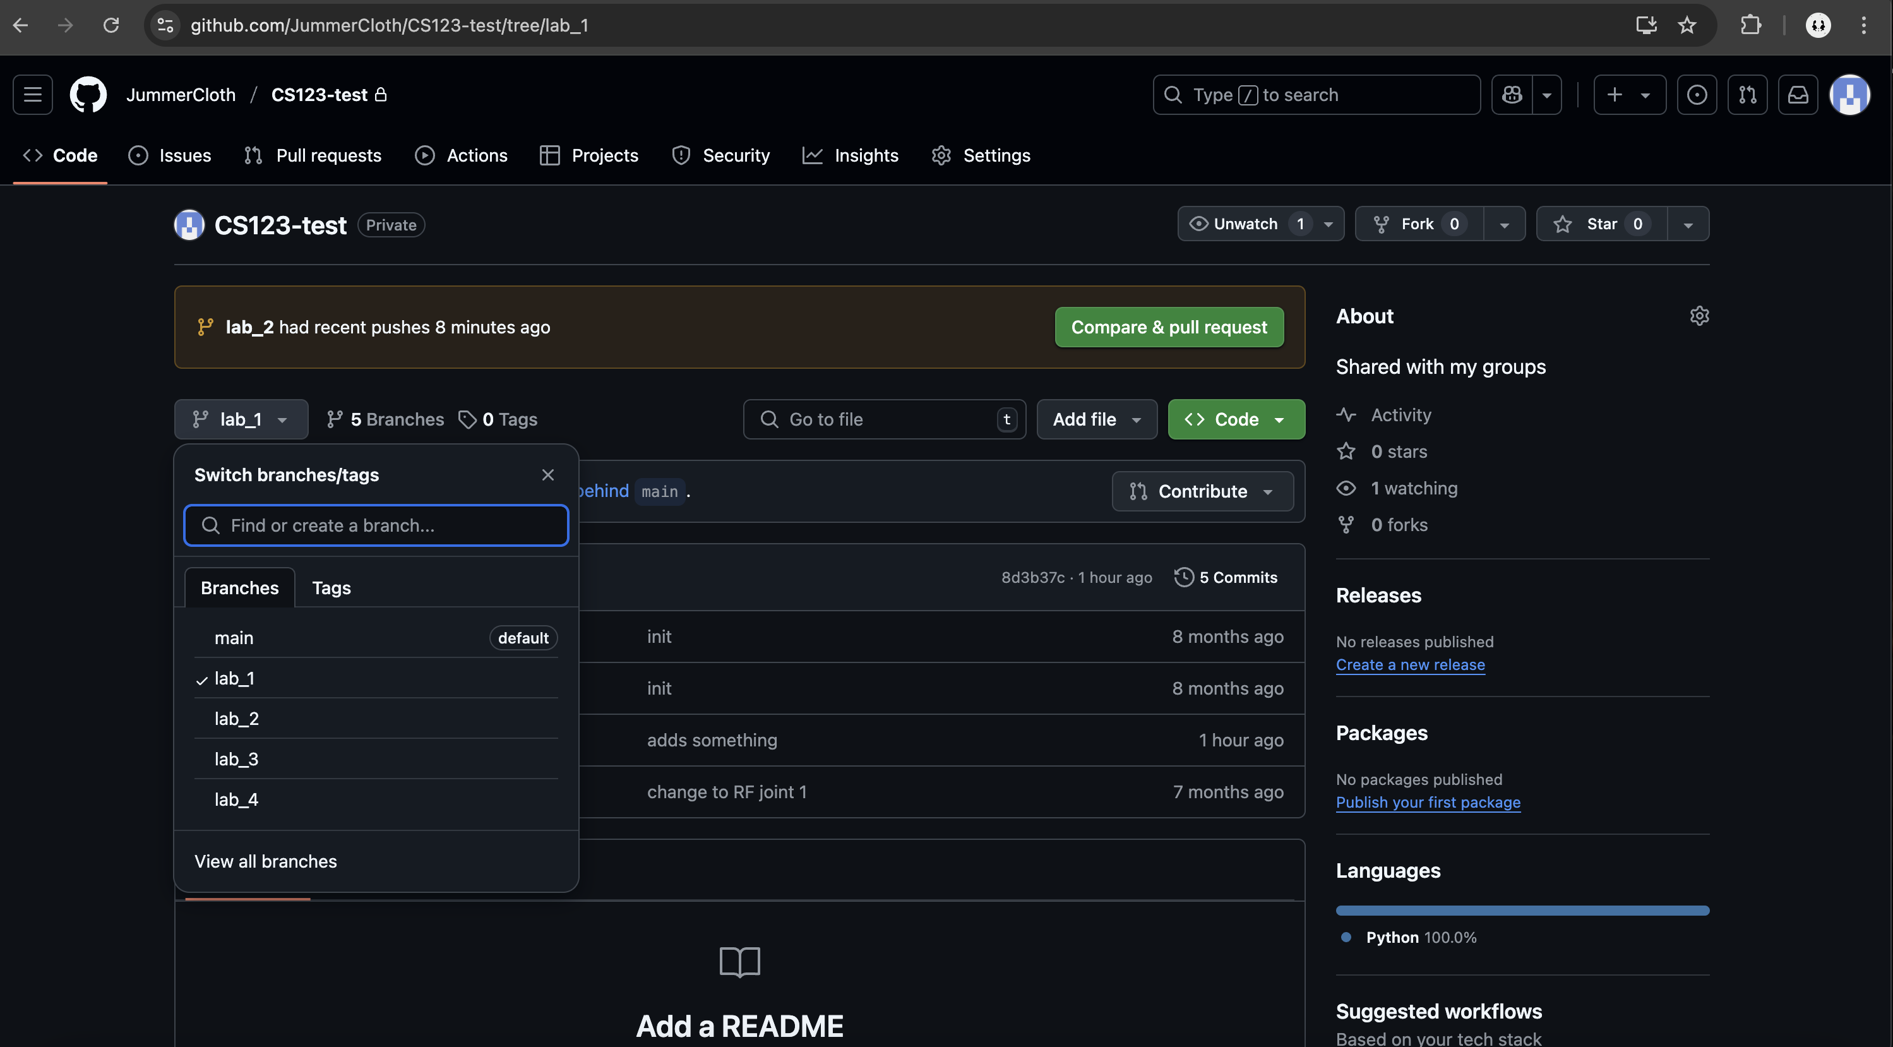
Task: Open the Projects tab
Action: point(589,155)
